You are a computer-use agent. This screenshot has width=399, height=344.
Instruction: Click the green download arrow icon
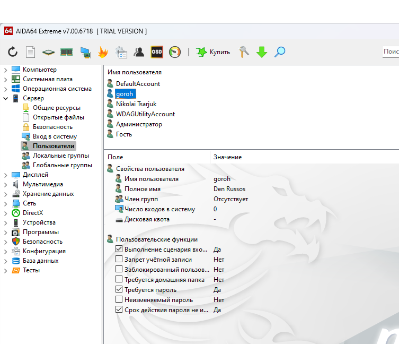[262, 52]
